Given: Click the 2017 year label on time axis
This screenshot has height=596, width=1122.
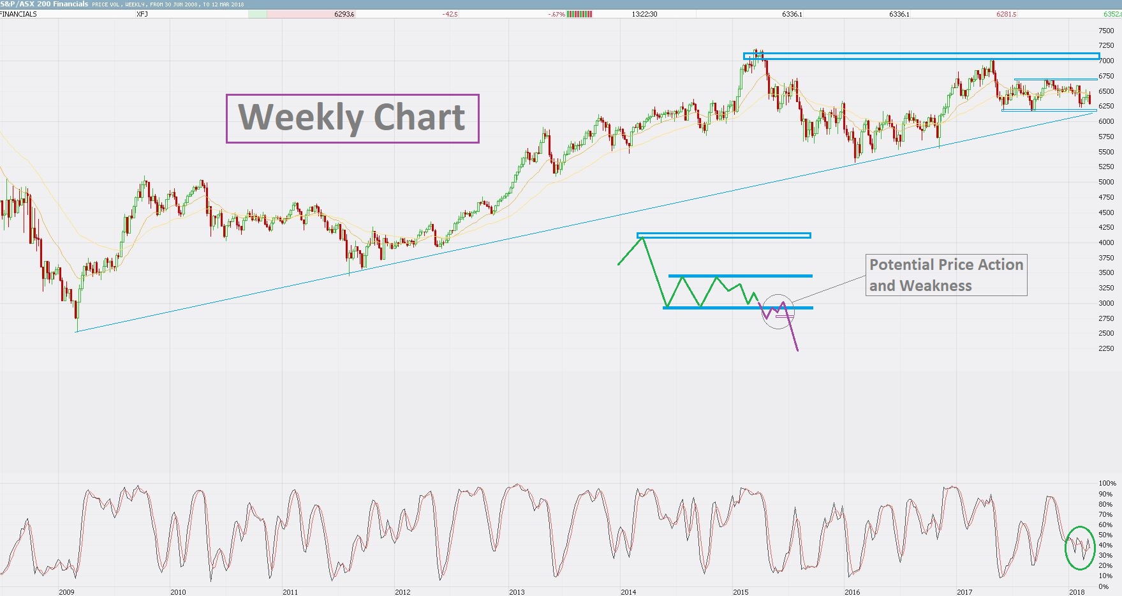Looking at the screenshot, I should 964,592.
